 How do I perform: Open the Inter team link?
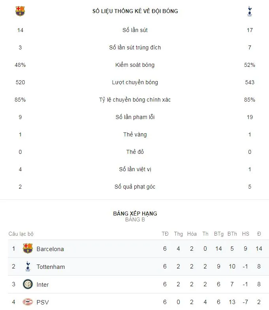43,285
